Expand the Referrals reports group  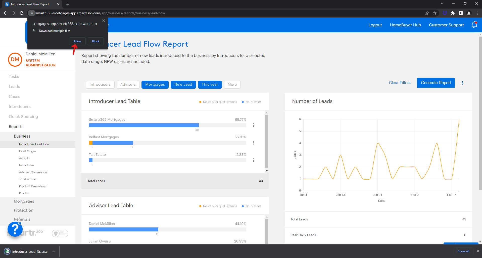click(22, 219)
